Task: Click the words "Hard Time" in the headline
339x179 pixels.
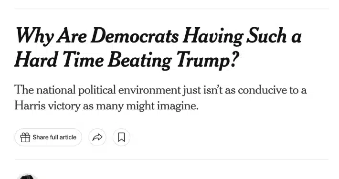Action: (x=59, y=60)
